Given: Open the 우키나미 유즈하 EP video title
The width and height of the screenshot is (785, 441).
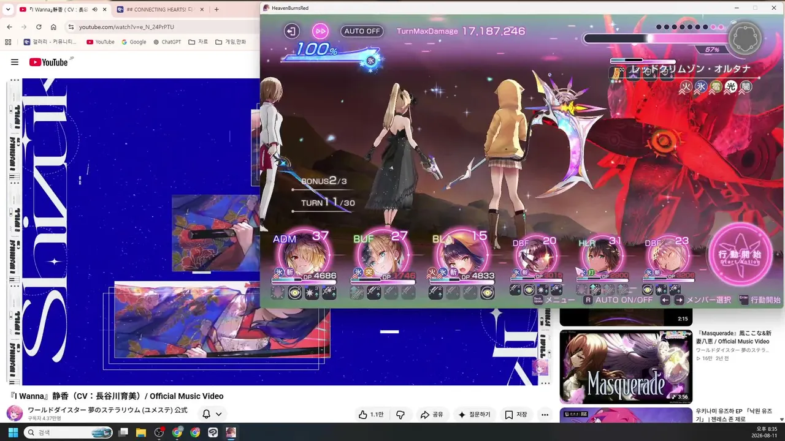Looking at the screenshot, I should pyautogui.click(x=733, y=415).
